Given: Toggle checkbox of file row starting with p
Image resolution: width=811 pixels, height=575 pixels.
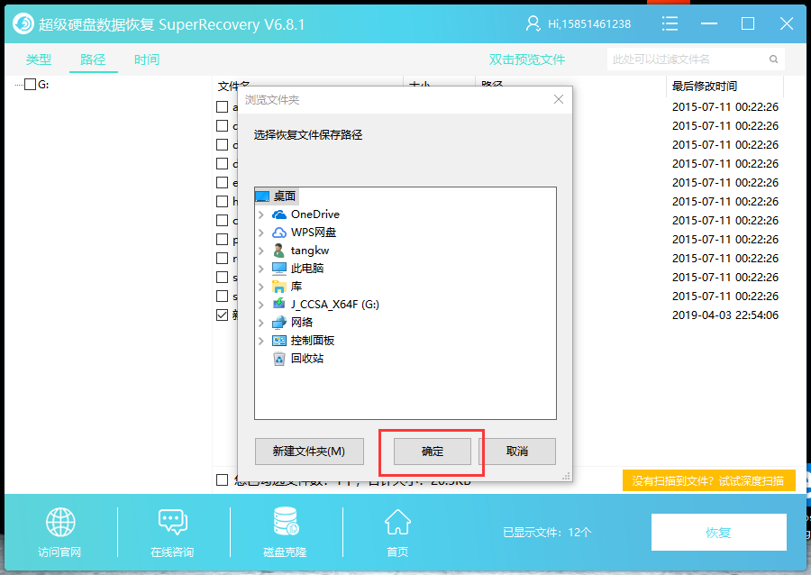Looking at the screenshot, I should (x=223, y=240).
